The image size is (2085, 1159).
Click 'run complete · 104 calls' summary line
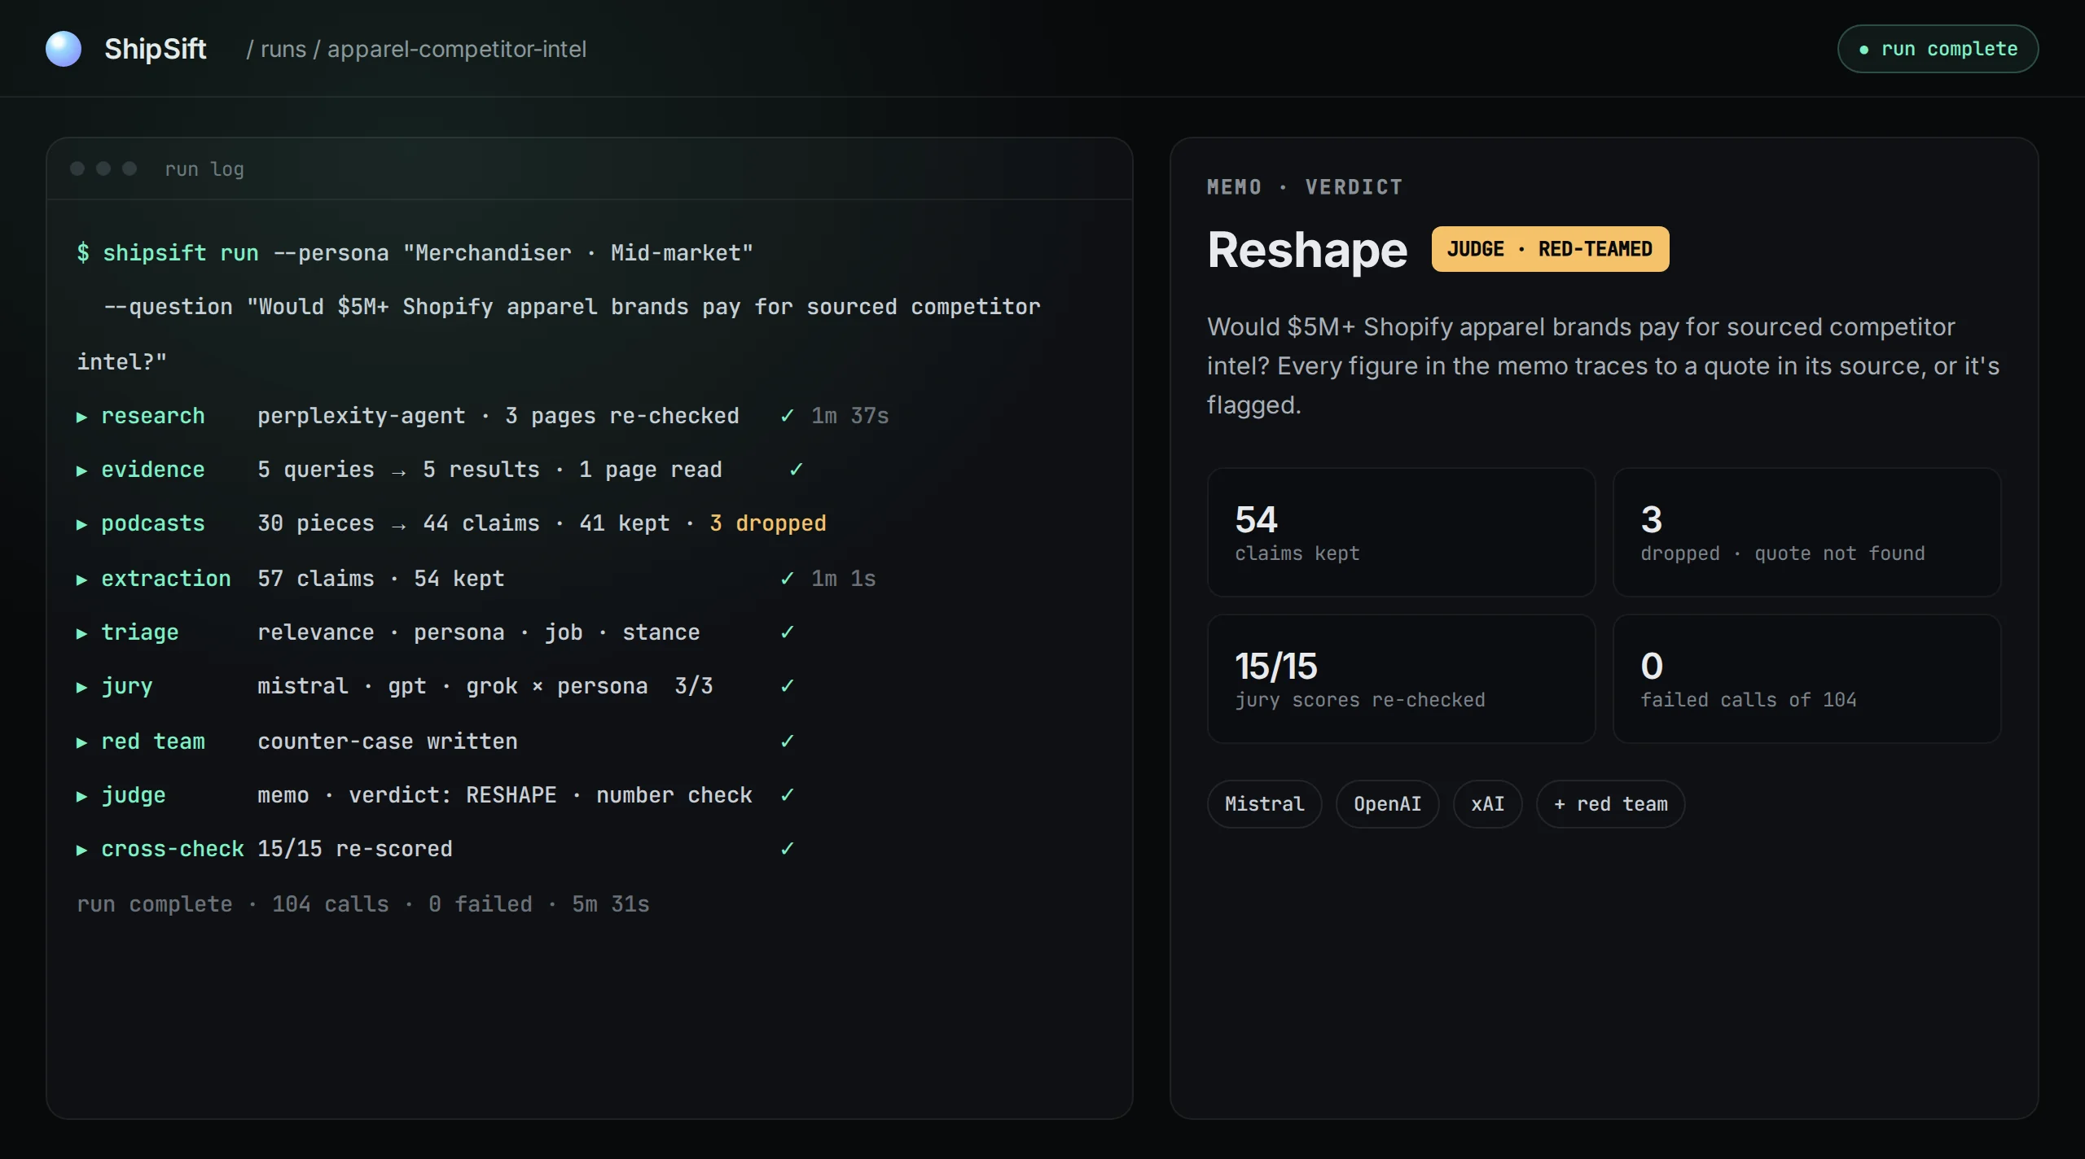363,904
